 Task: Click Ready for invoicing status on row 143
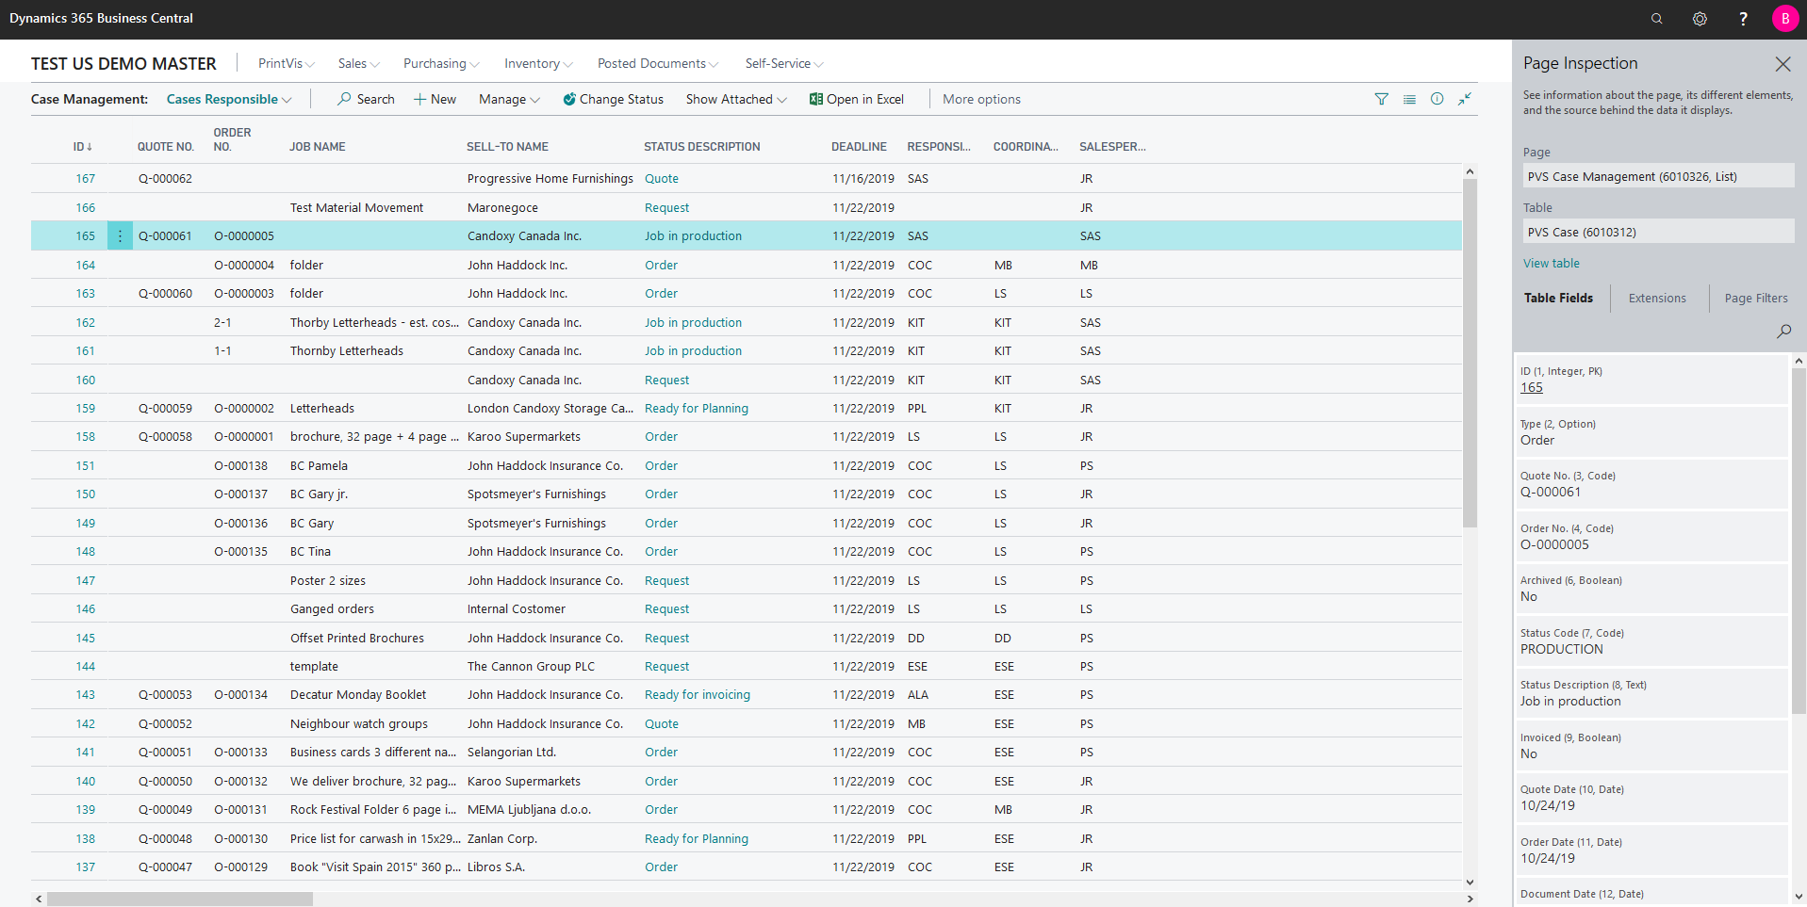point(698,695)
